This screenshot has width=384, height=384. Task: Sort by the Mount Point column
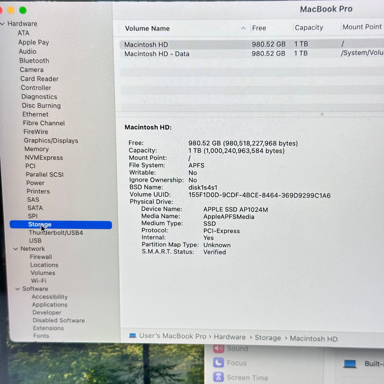coord(362,27)
